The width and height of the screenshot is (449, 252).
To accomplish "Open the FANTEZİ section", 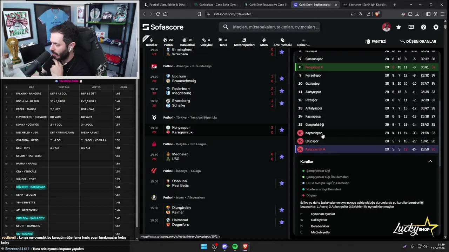I will [x=376, y=41].
